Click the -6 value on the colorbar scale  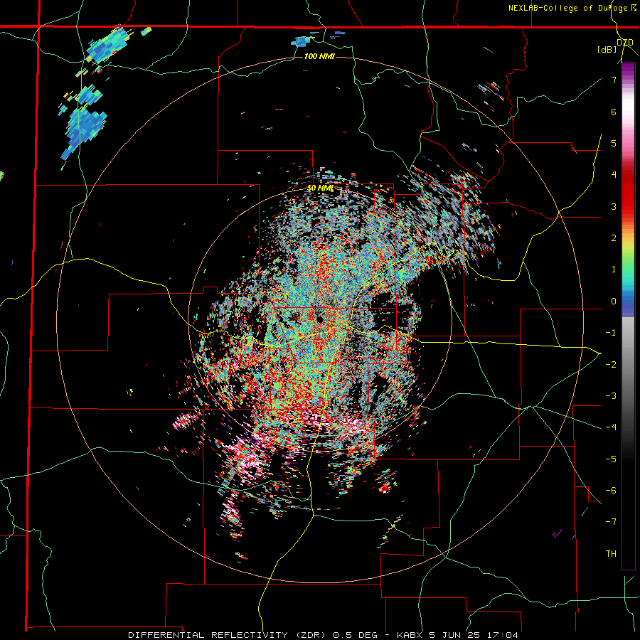(611, 491)
